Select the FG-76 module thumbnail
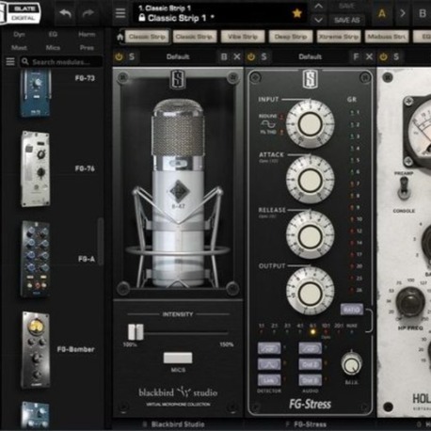The width and height of the screenshot is (431, 431). [35, 169]
